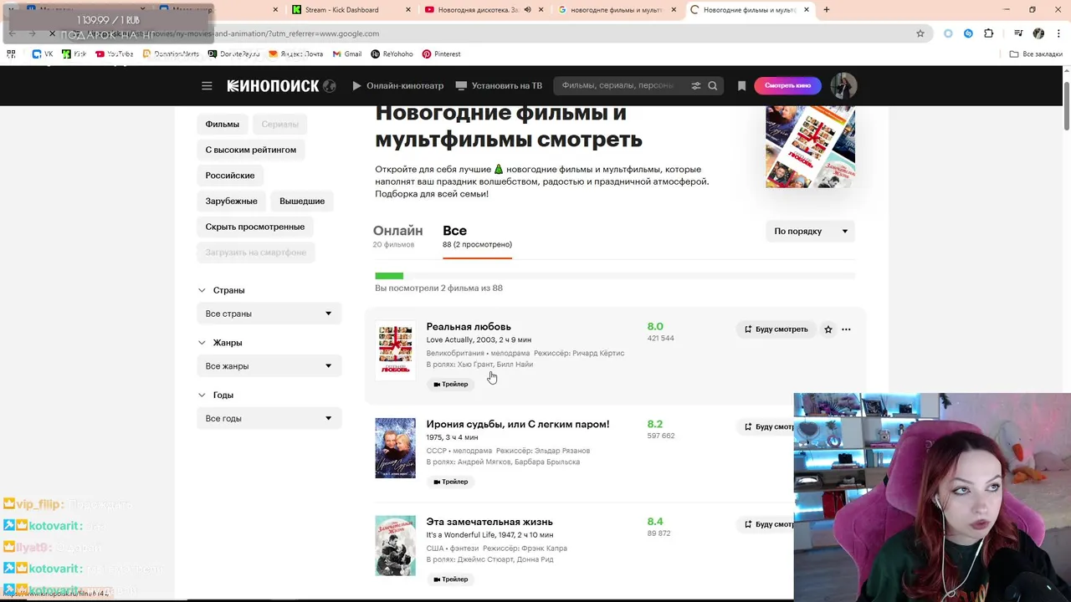Open the bookmarks icon in Kinopoisk header

(x=741, y=85)
